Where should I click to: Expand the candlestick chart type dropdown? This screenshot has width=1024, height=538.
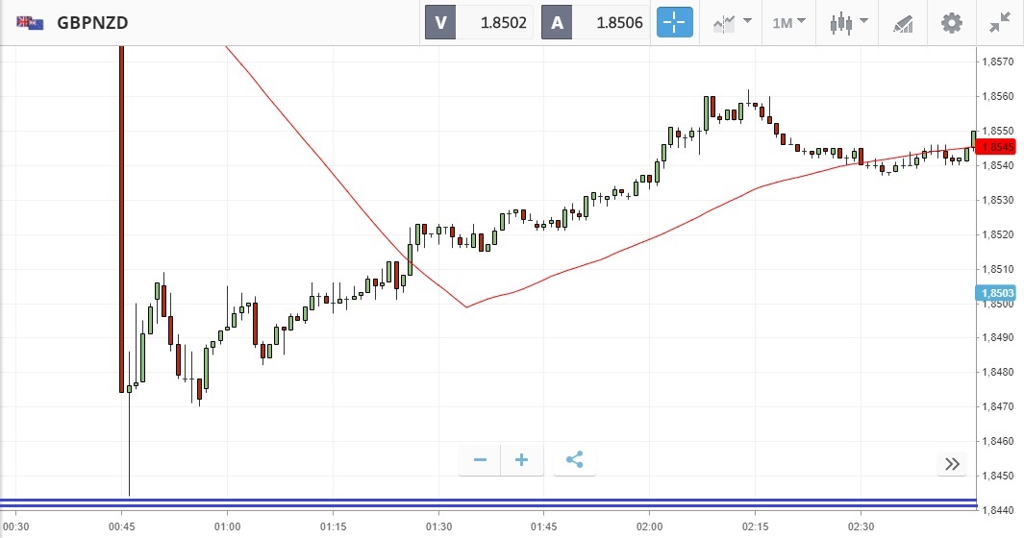pos(849,22)
